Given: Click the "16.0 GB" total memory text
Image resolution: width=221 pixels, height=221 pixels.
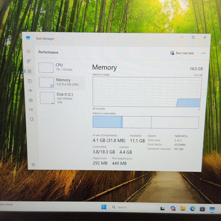Looking at the screenshot, I should click(x=196, y=69).
